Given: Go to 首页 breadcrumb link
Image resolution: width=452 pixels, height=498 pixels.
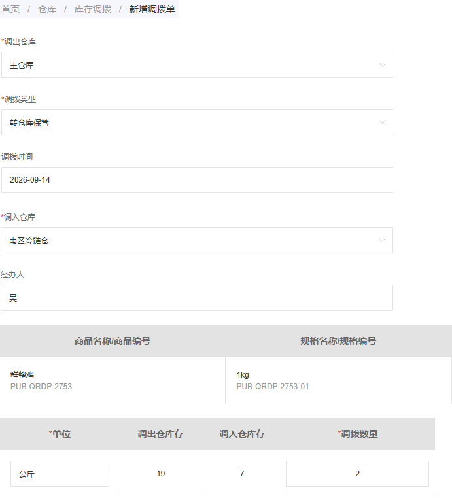Looking at the screenshot, I should tap(10, 9).
